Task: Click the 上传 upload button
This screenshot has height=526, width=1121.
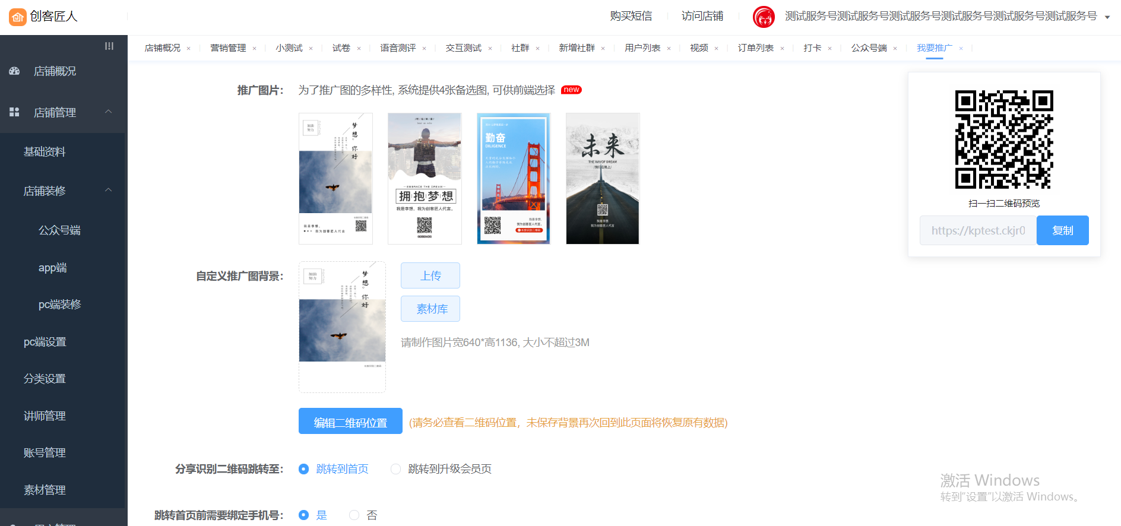Action: tap(430, 275)
